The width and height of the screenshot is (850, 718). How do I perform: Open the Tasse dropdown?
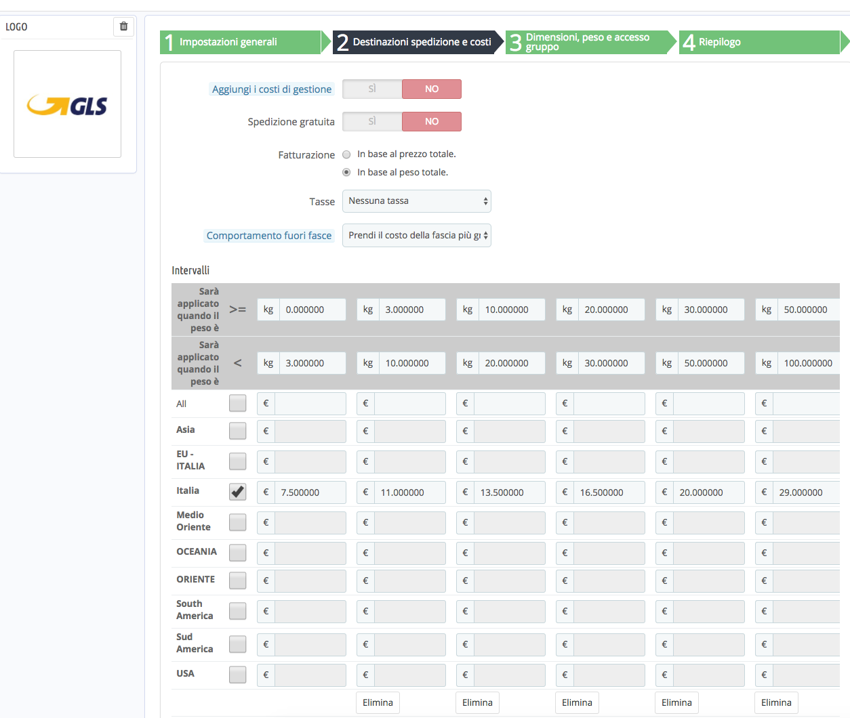tap(416, 201)
